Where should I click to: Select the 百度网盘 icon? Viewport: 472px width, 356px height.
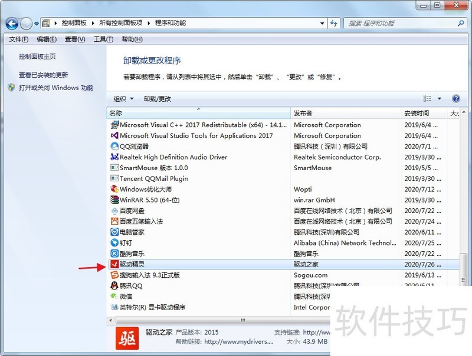click(114, 211)
